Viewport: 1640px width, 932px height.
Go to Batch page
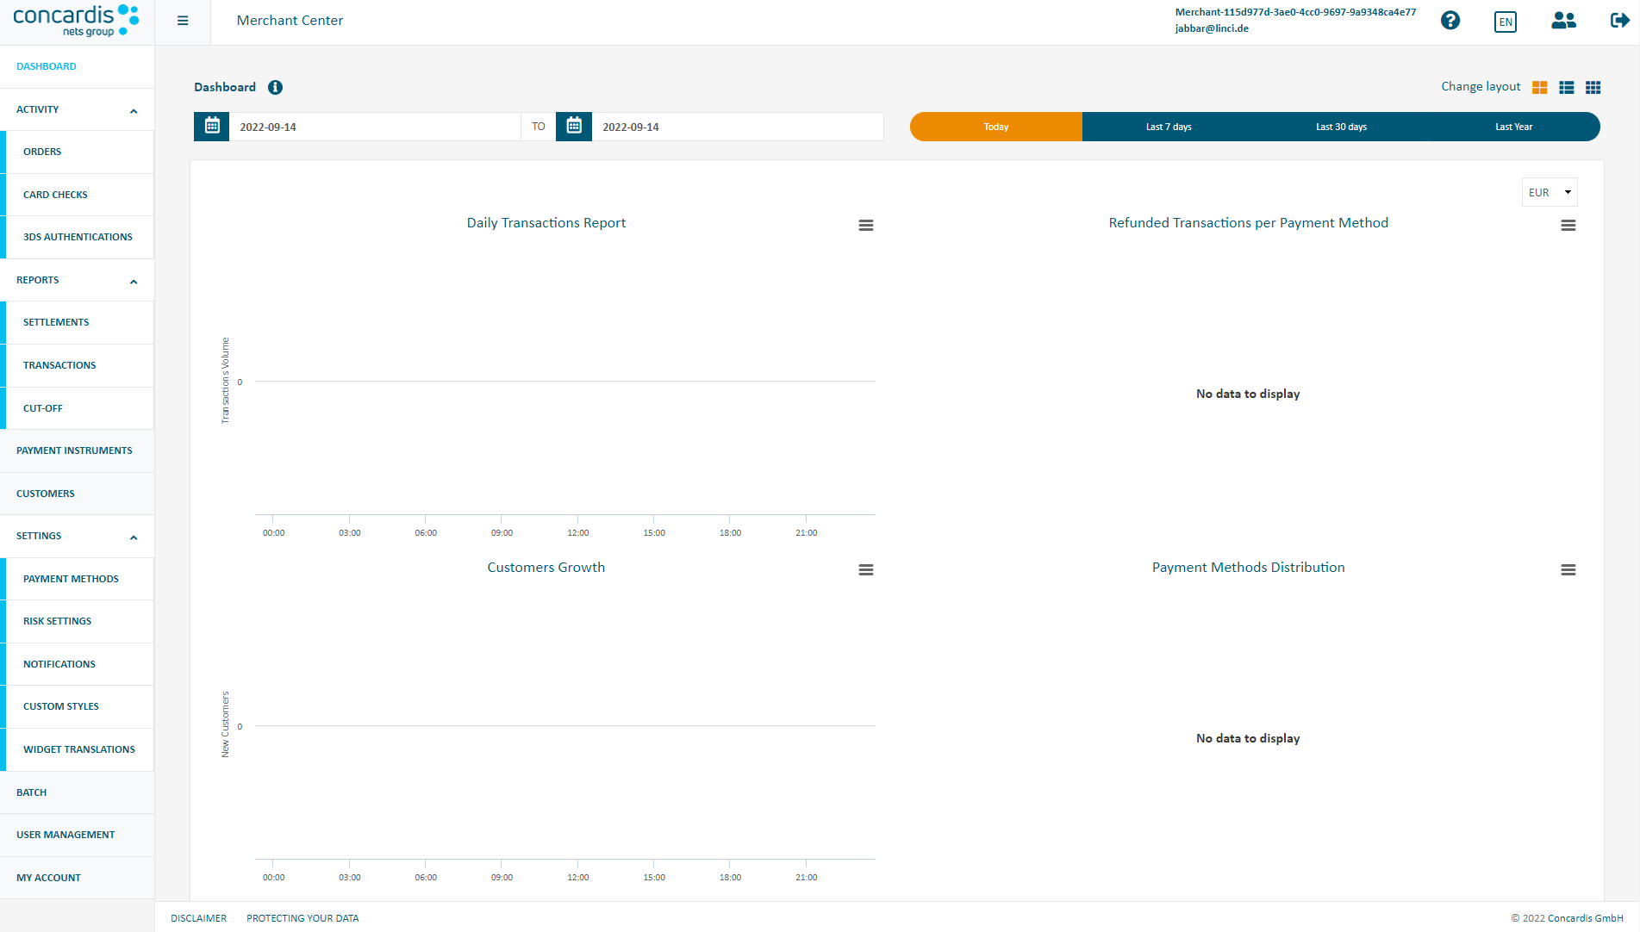tap(78, 792)
